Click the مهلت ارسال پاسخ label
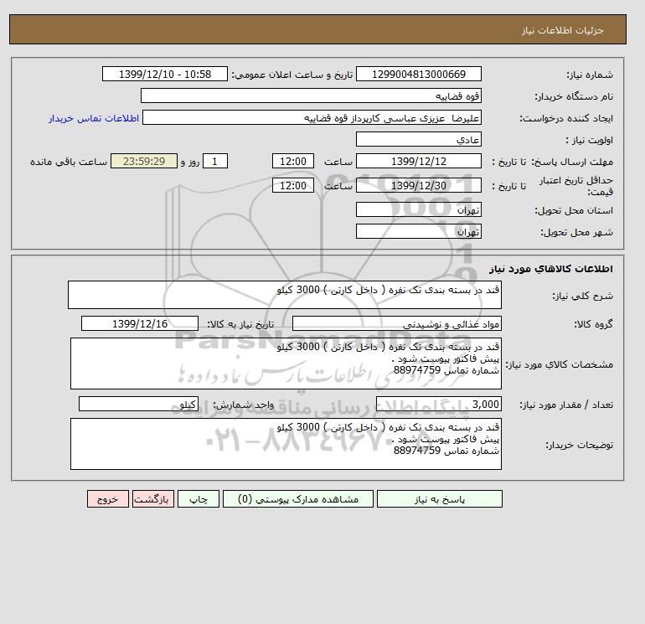This screenshot has height=624, width=645. (x=573, y=162)
